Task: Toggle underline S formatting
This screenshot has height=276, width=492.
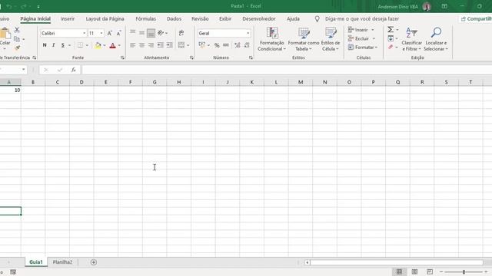Action: tap(63, 45)
